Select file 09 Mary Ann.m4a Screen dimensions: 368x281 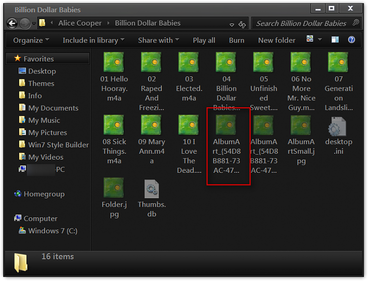click(x=152, y=140)
